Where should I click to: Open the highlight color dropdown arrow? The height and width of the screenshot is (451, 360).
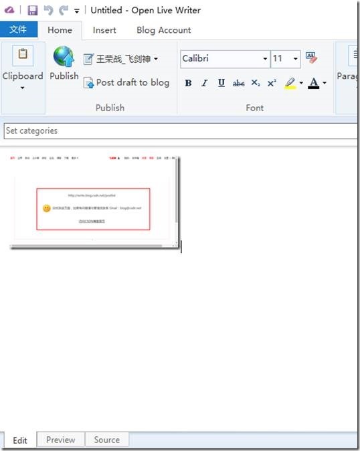[x=301, y=83]
